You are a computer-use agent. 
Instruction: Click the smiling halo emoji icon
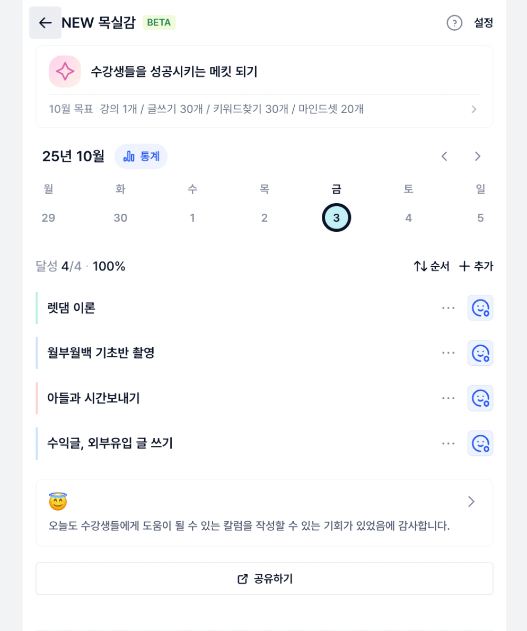click(x=58, y=501)
